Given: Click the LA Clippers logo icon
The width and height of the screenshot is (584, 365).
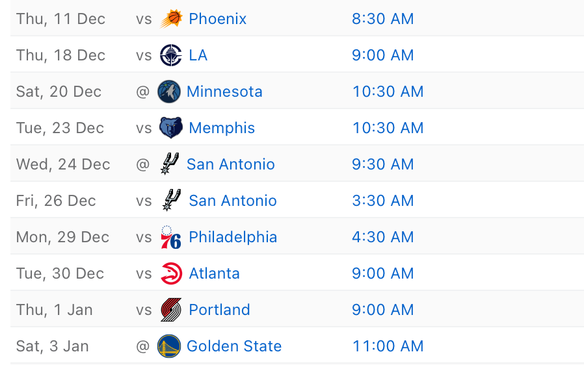Looking at the screenshot, I should click(171, 55).
